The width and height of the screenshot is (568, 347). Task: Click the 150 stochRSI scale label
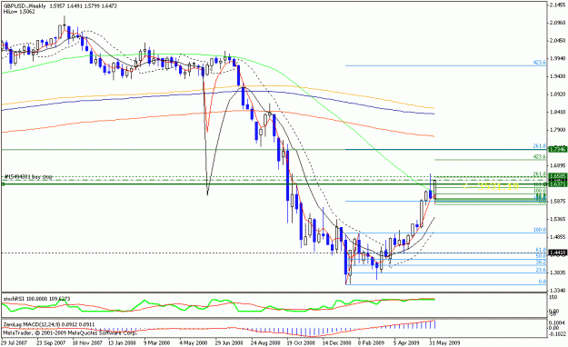(553, 297)
